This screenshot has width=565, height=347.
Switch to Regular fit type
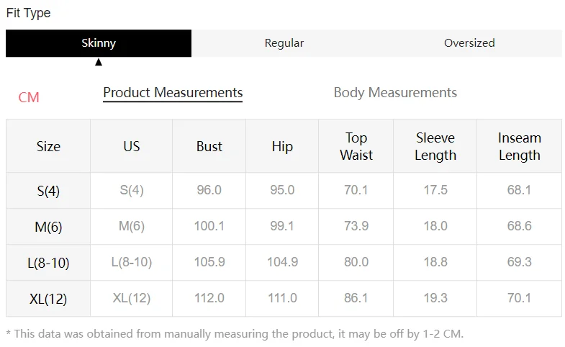pos(284,43)
